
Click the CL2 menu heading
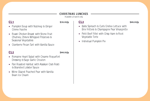point(11,52)
